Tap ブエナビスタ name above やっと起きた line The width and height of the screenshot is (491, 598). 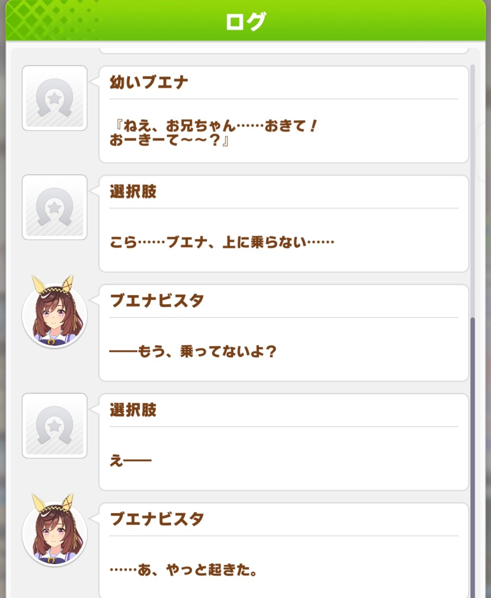pos(157,519)
